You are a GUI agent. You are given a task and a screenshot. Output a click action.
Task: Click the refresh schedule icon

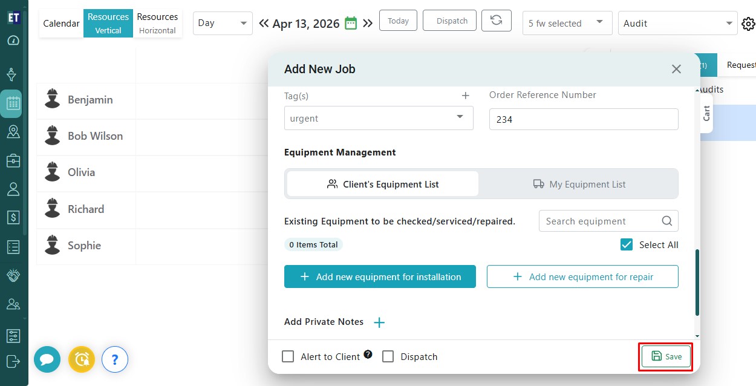tap(496, 21)
